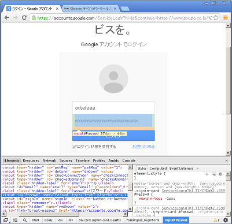The height and width of the screenshot is (224, 232).
Task: Click the email field containing adsafaaa
Action: (113, 108)
